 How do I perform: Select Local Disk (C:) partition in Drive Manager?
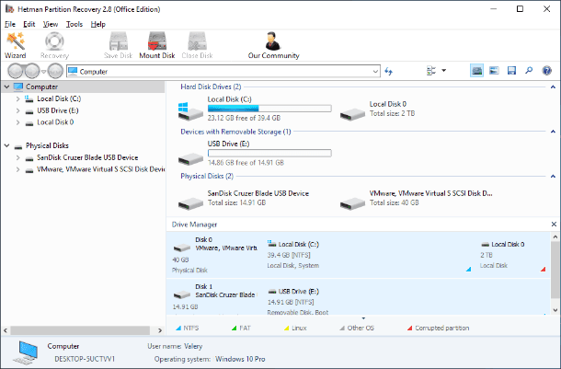point(369,255)
